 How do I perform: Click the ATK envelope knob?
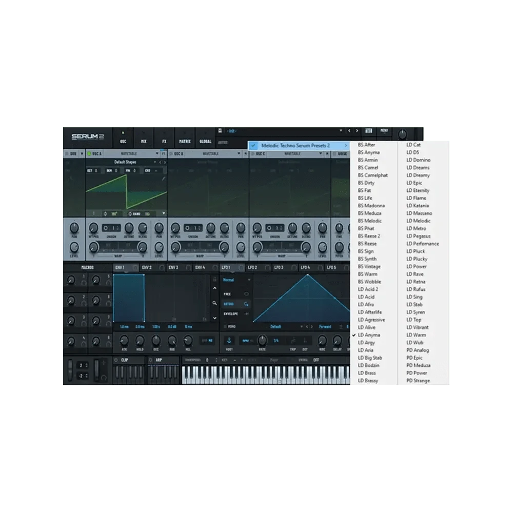[x=124, y=340]
